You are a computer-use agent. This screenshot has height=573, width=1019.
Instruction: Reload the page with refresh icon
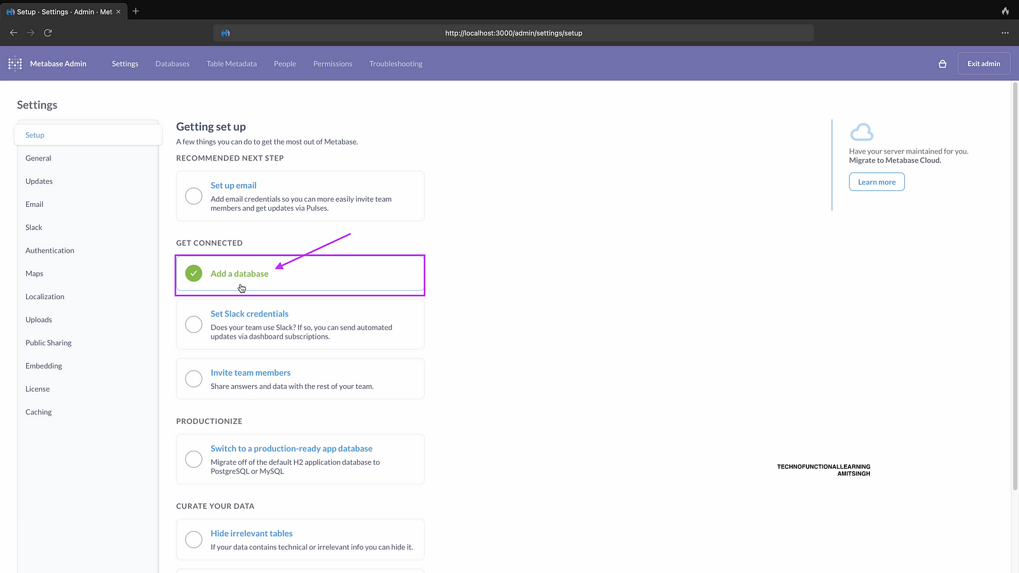(48, 32)
